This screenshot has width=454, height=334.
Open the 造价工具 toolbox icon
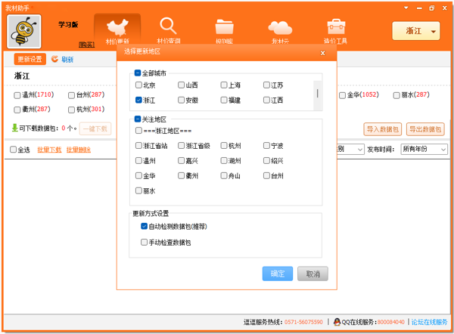[x=336, y=29]
